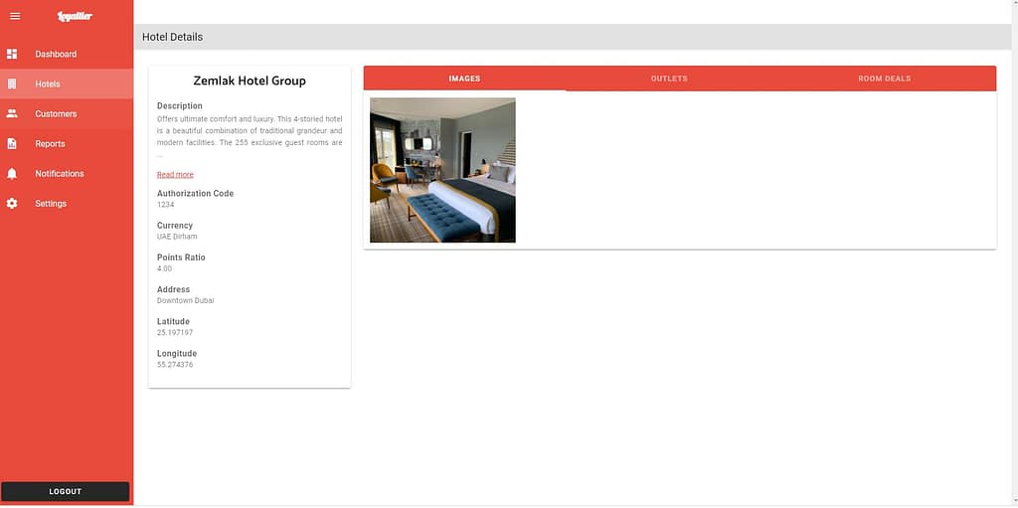Select the Customers text label in sidebar
Viewport: 1018px width, 508px height.
[56, 113]
